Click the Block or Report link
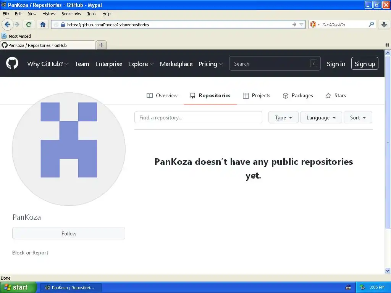Viewport: 391px width, 293px height. pos(30,253)
